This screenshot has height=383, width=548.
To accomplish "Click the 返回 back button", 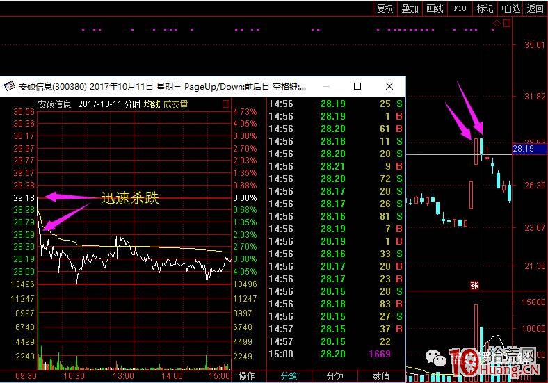I will (535, 8).
